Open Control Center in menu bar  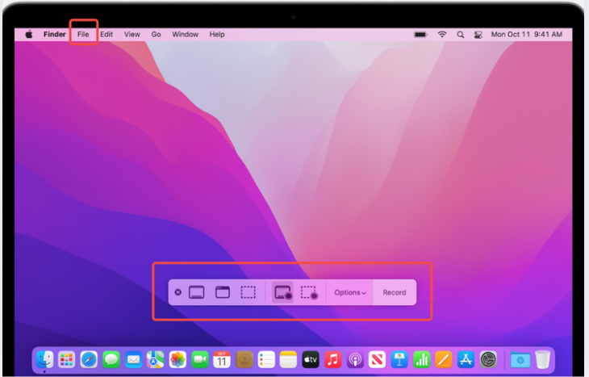tap(478, 35)
